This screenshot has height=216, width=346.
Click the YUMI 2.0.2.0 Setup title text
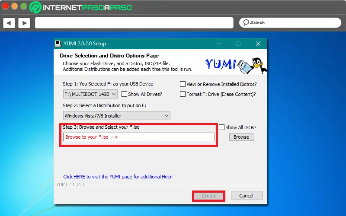click(85, 44)
